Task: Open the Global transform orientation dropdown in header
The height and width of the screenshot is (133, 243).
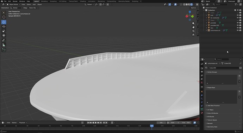Action: (x=89, y=5)
